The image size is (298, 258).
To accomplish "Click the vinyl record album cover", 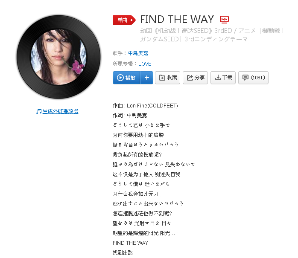I will coord(58,57).
